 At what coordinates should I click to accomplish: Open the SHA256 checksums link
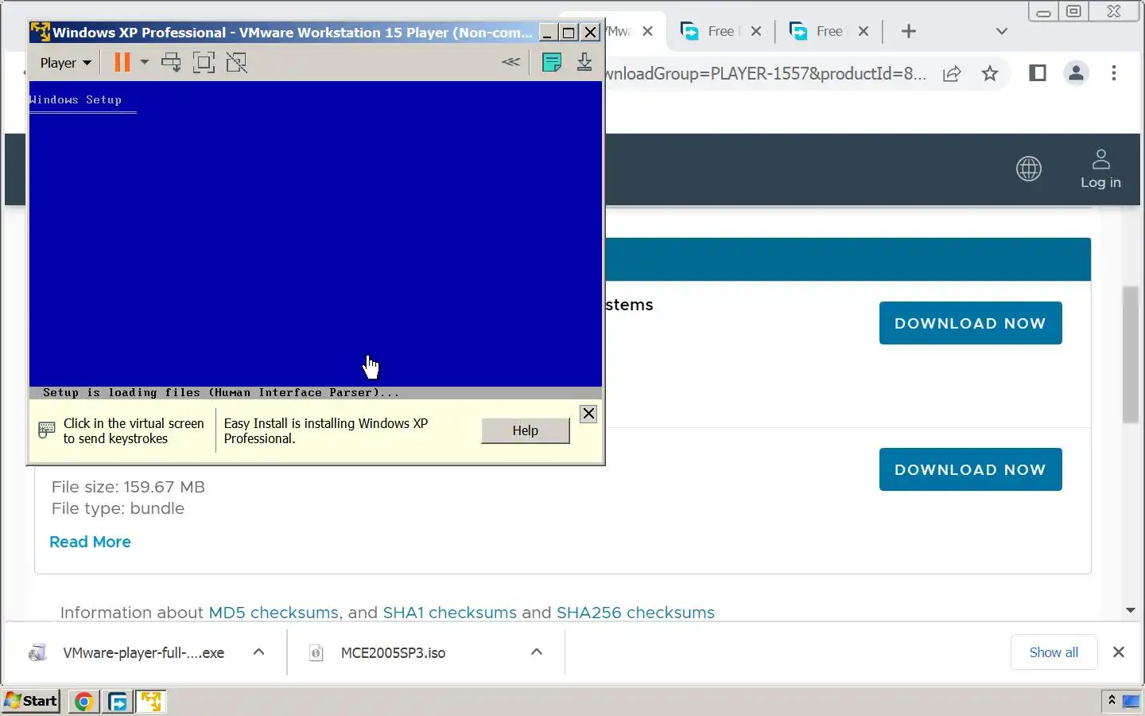coord(635,613)
